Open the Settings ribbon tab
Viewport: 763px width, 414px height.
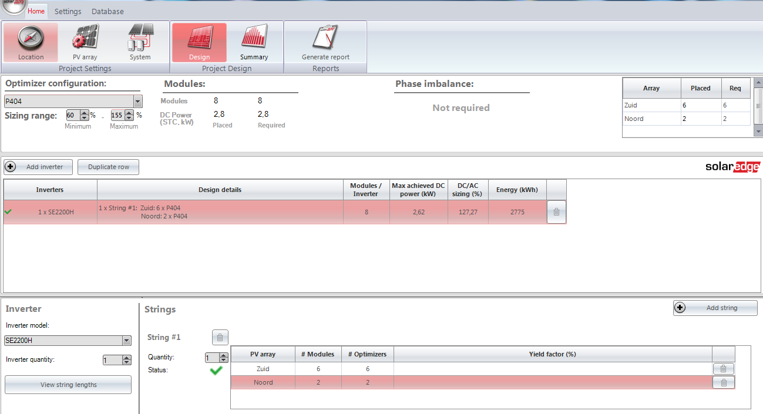[68, 11]
